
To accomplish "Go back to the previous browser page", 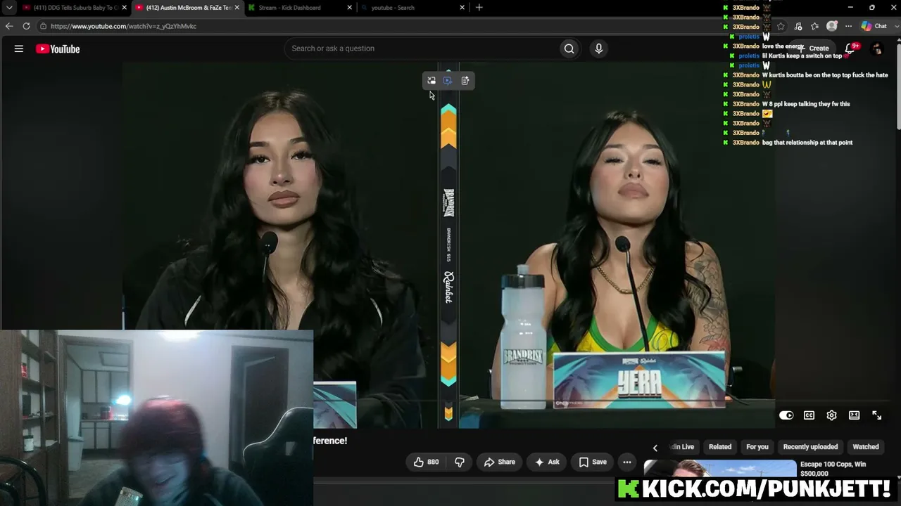I will [9, 26].
